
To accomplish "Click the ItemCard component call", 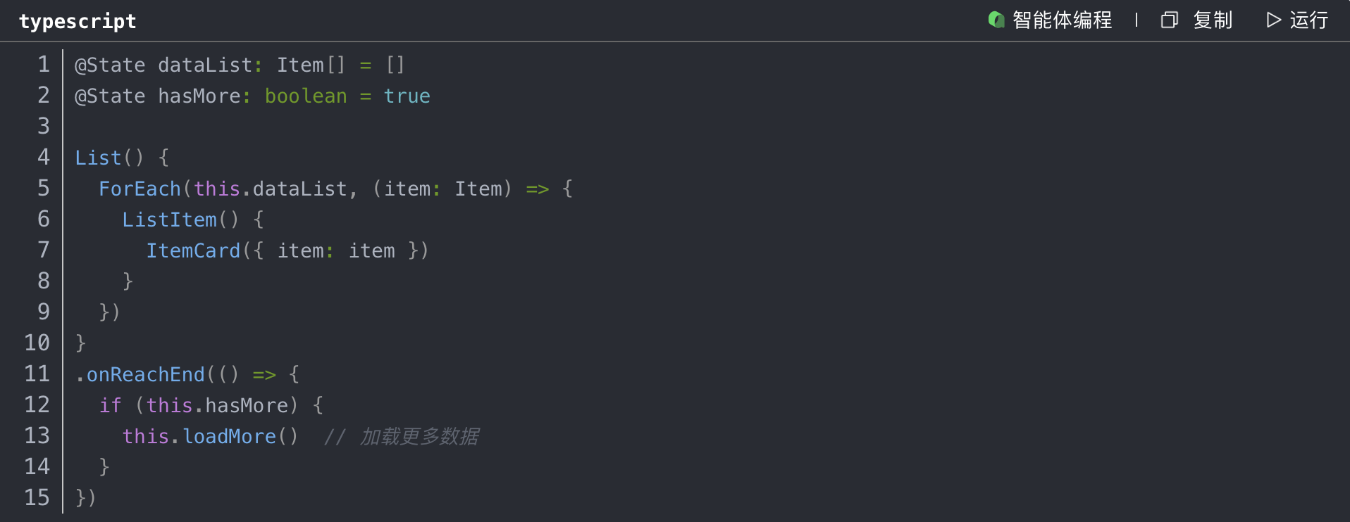I will [193, 250].
